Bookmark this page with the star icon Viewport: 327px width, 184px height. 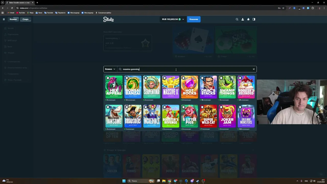[283, 8]
